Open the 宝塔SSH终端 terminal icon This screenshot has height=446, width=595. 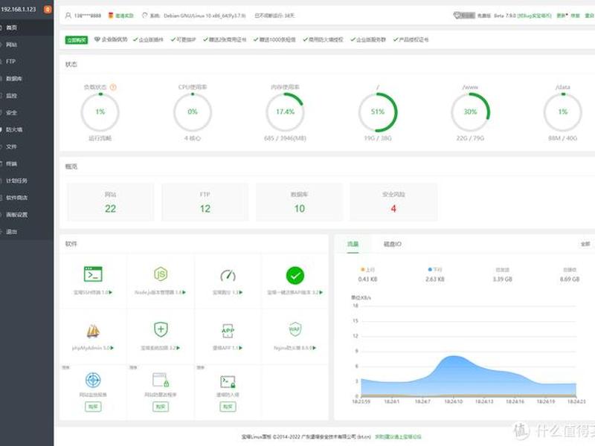93,274
